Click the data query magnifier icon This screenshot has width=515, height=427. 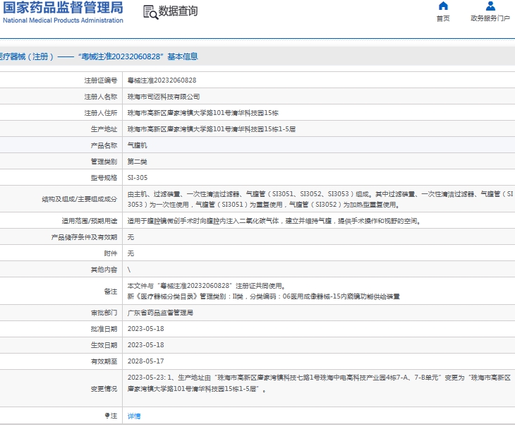click(x=151, y=13)
